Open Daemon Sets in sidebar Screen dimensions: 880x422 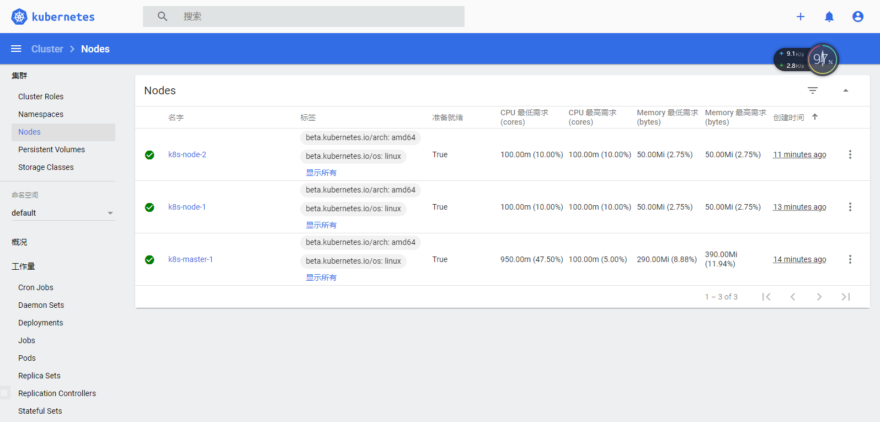point(41,305)
